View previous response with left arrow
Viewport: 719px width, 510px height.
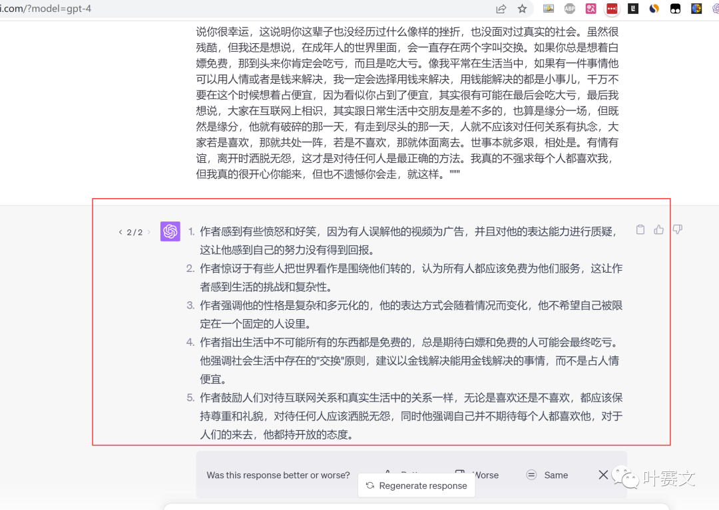(120, 232)
